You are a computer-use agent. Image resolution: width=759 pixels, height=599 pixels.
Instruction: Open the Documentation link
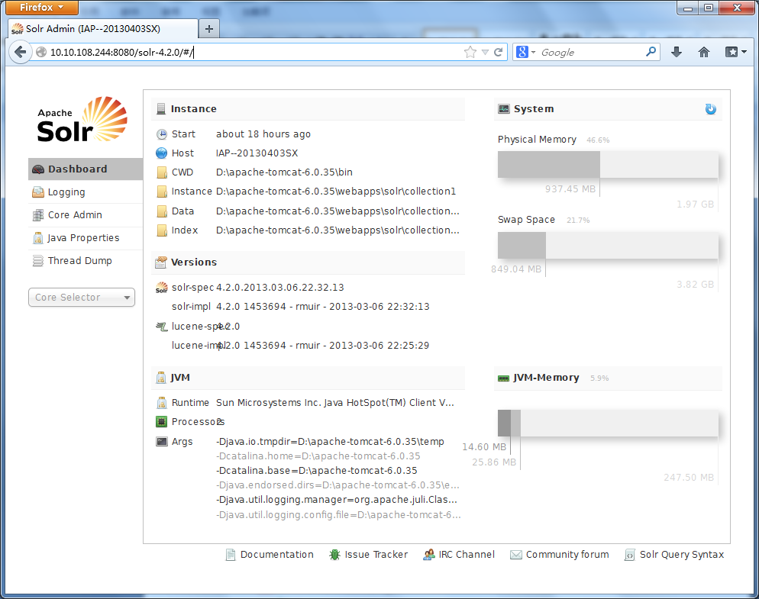point(270,555)
